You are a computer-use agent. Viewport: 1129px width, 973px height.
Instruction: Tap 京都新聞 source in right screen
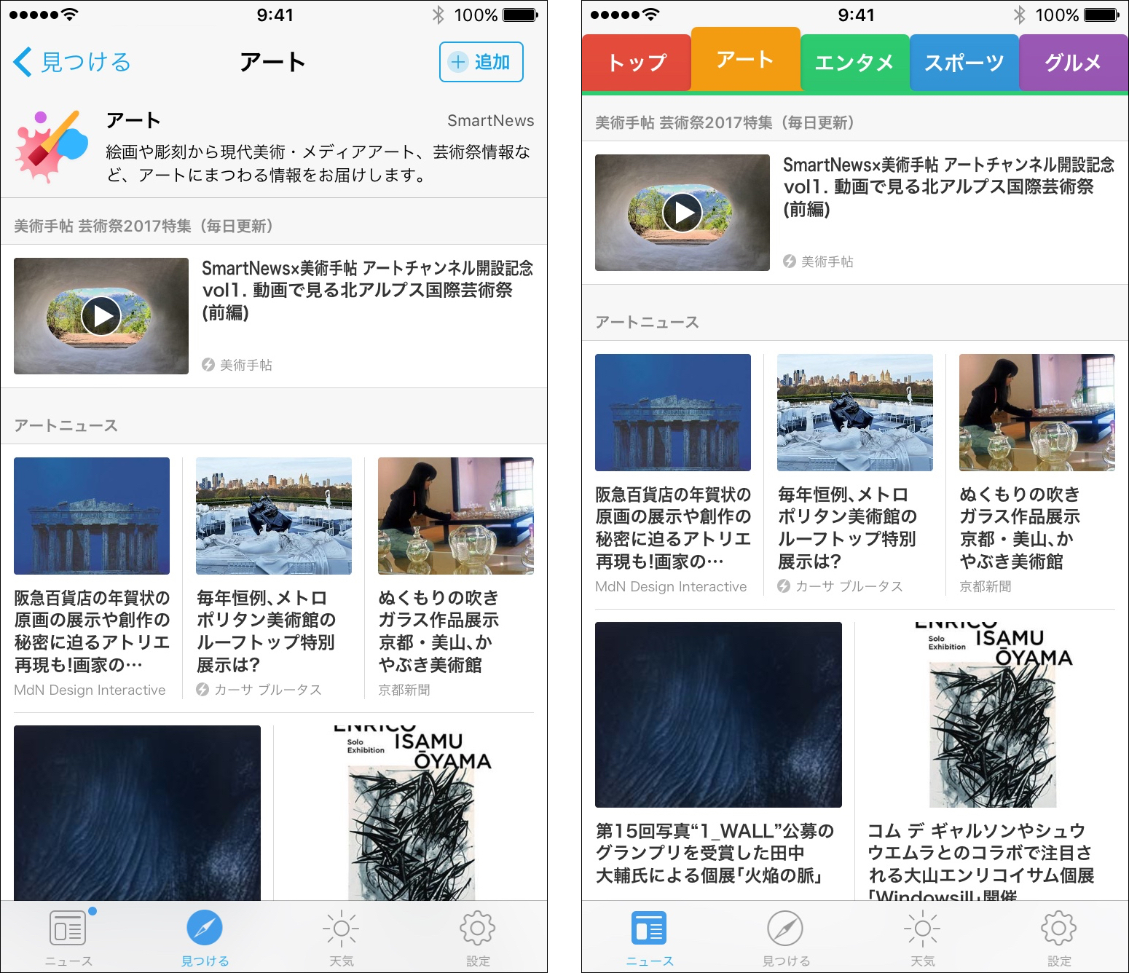coord(985,586)
